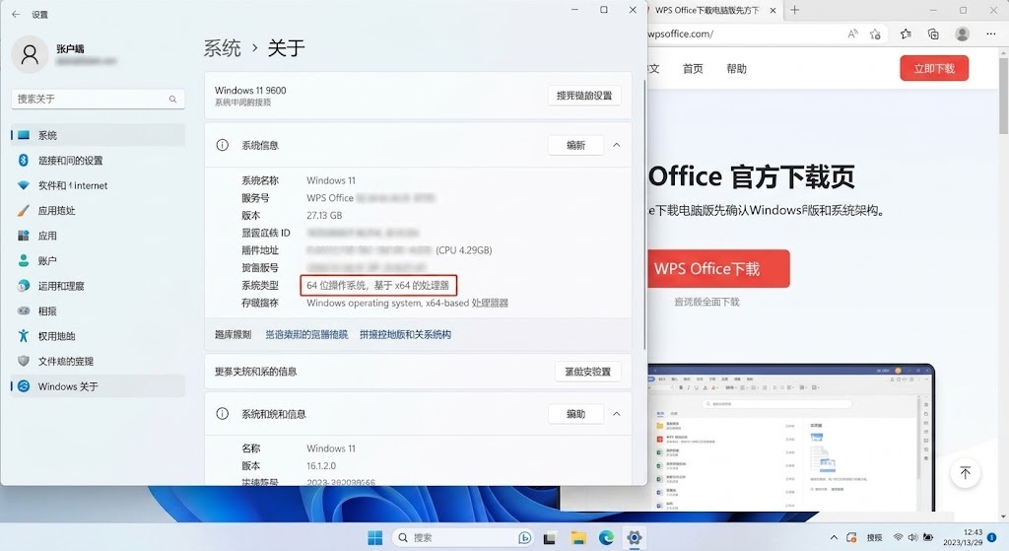Collapse the 系统信息 section with its chevron
This screenshot has height=551, width=1009.
pyautogui.click(x=617, y=146)
